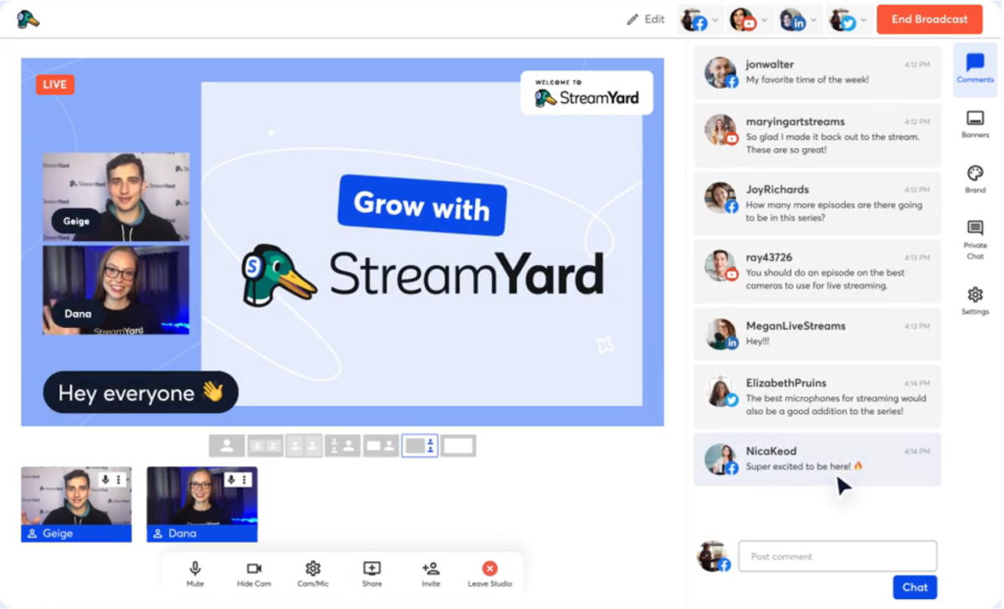Expand the Twitter destination dropdown in header
Image resolution: width=1004 pixels, height=609 pixels.
point(863,20)
